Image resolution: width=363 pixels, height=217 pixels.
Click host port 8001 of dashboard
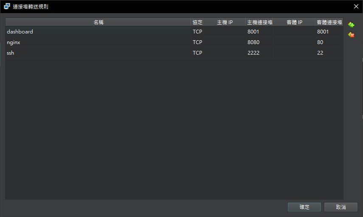click(253, 32)
